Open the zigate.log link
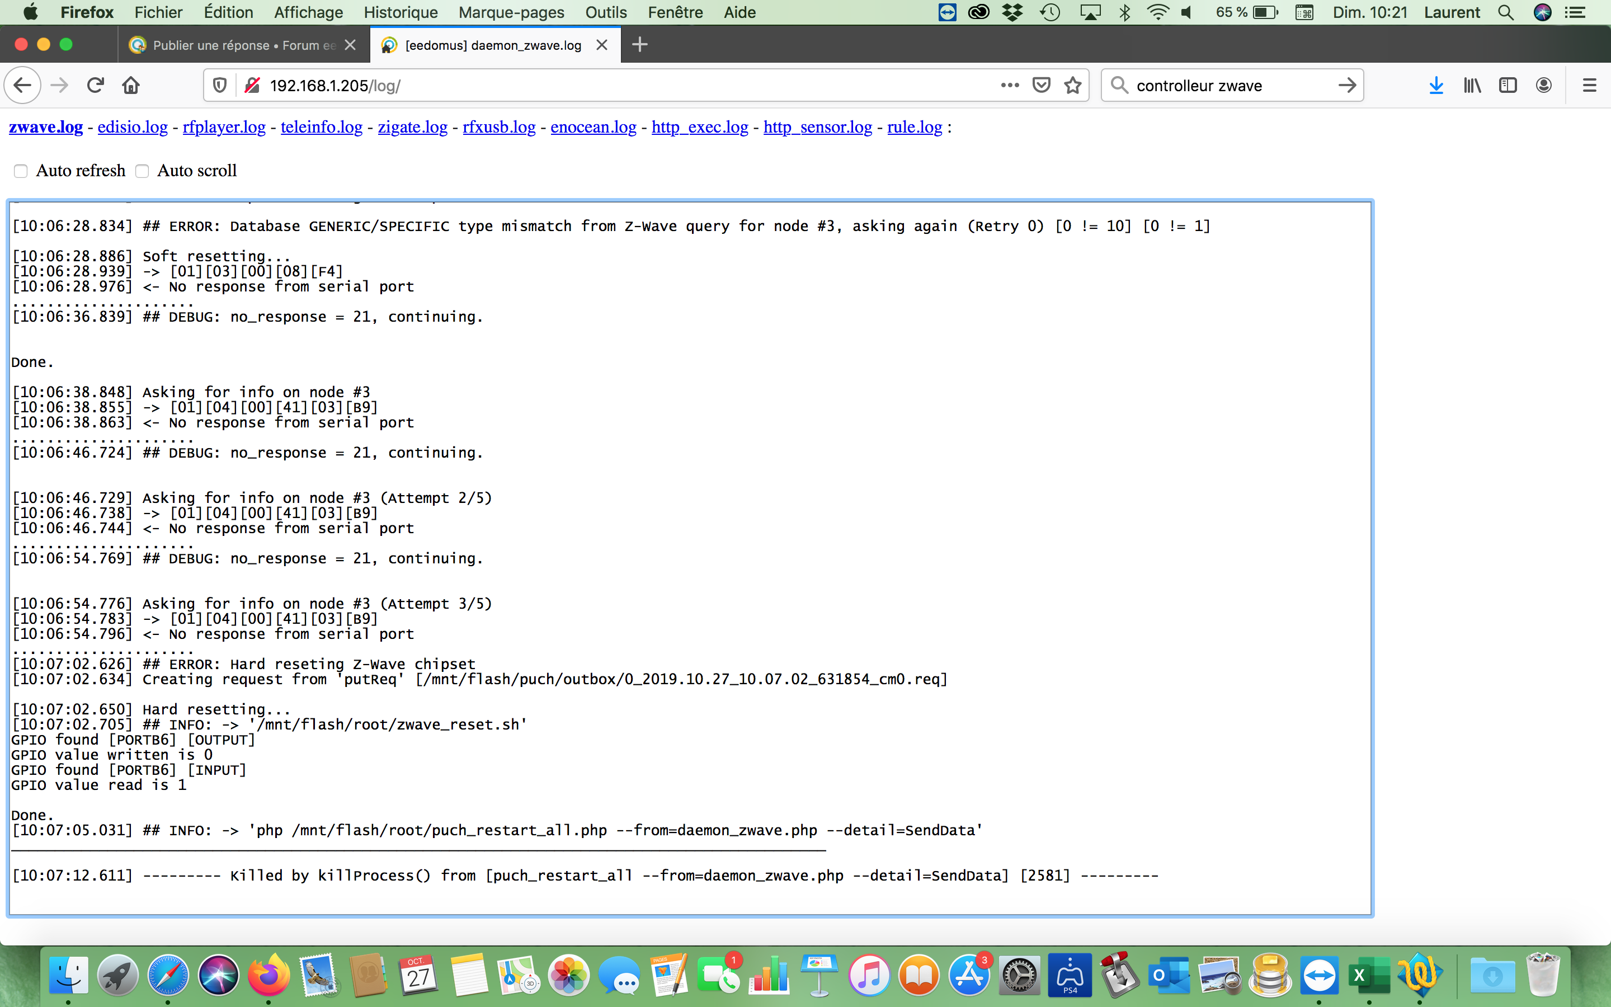The height and width of the screenshot is (1007, 1611). tap(412, 126)
